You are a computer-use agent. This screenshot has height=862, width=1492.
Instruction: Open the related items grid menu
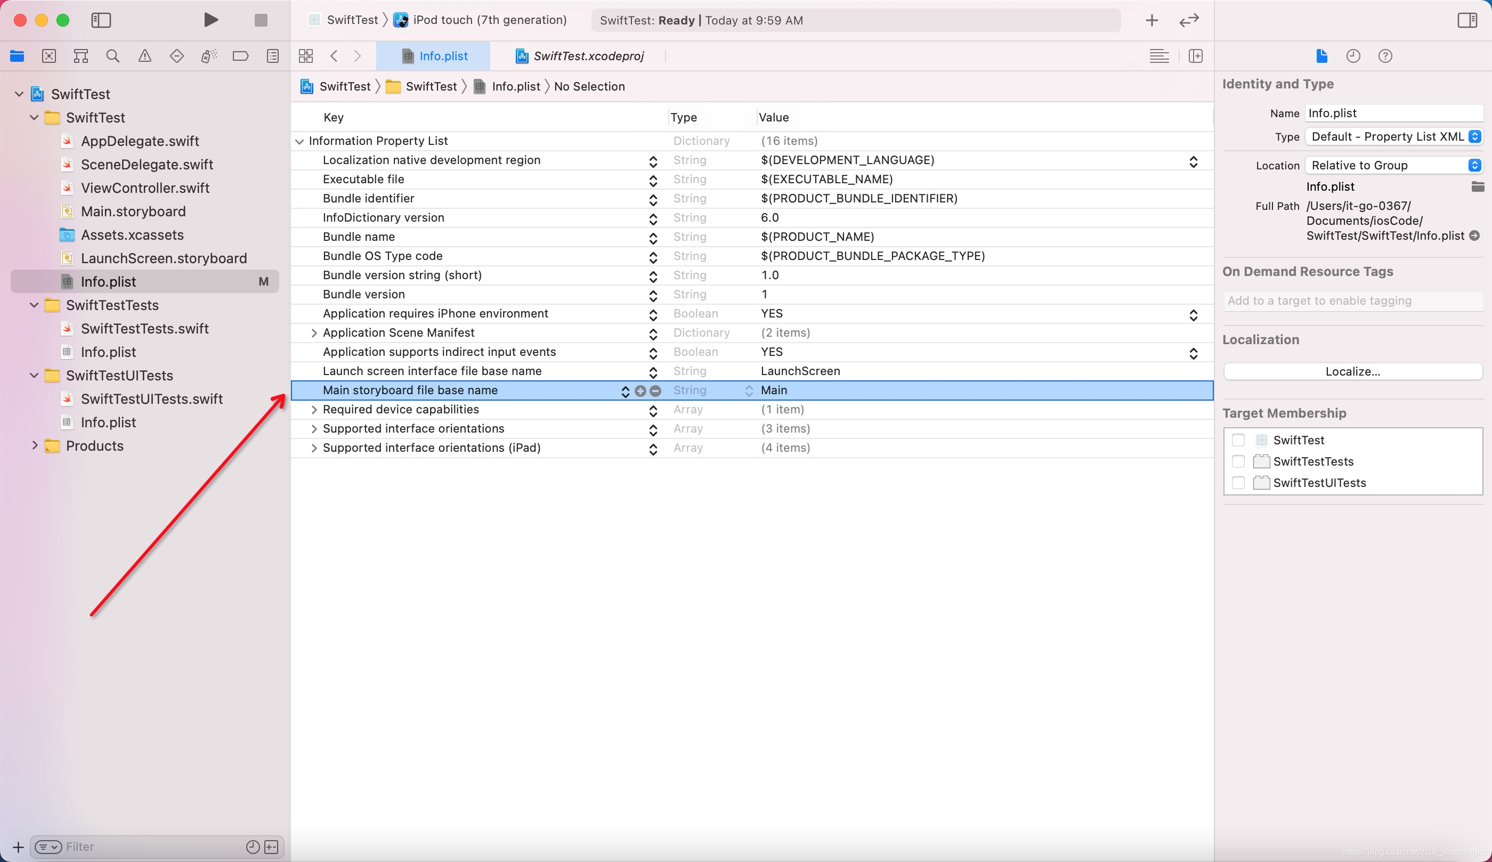[x=306, y=56]
